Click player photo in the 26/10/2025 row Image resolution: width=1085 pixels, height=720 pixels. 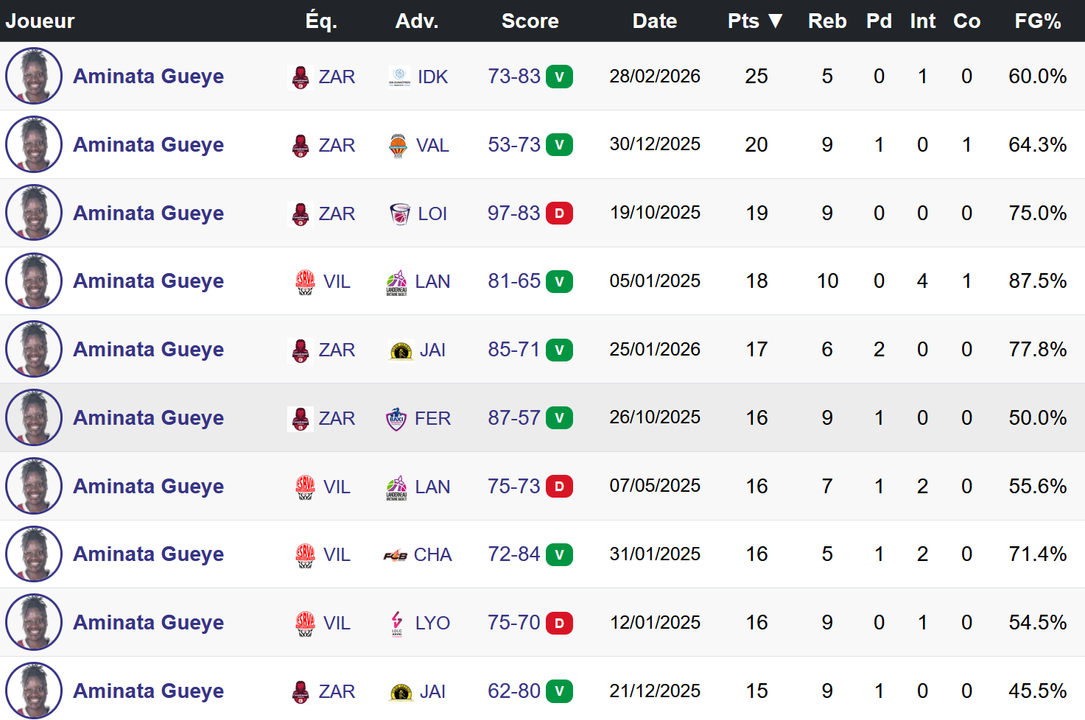tap(34, 417)
